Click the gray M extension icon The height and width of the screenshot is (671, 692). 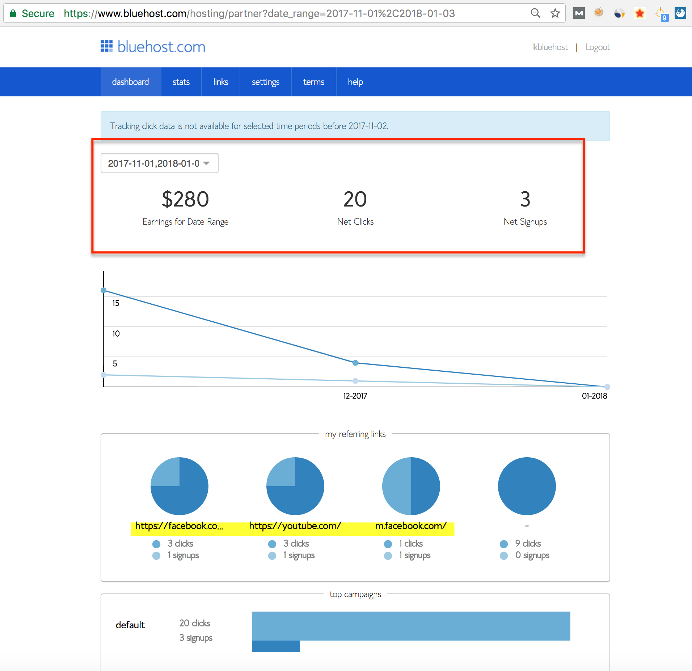pyautogui.click(x=579, y=13)
